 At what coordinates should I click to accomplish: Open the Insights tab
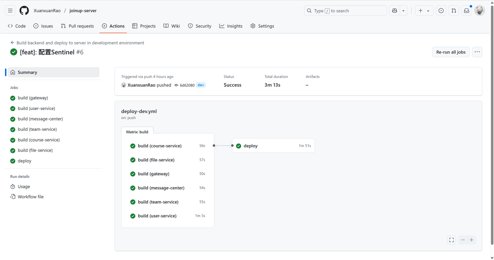coord(231,26)
